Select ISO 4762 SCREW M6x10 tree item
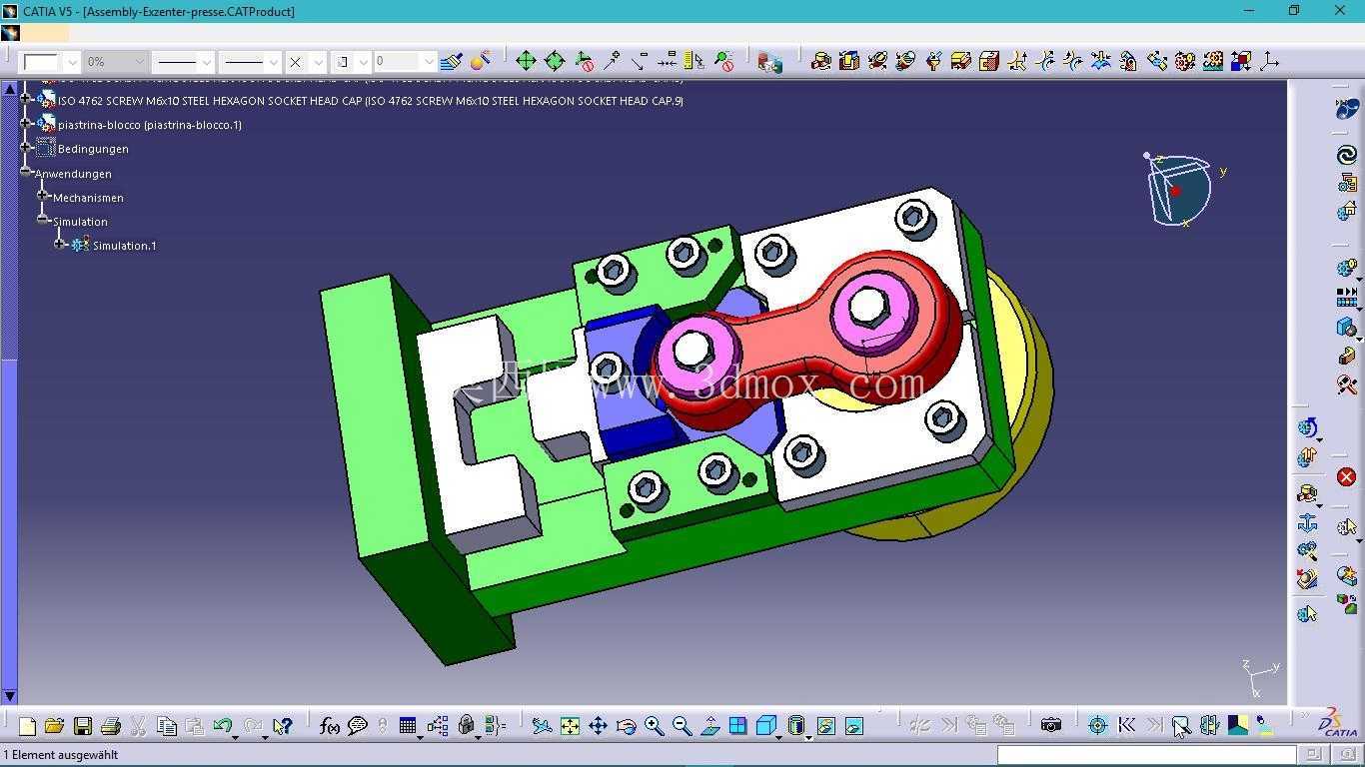The width and height of the screenshot is (1365, 767). pos(371,101)
